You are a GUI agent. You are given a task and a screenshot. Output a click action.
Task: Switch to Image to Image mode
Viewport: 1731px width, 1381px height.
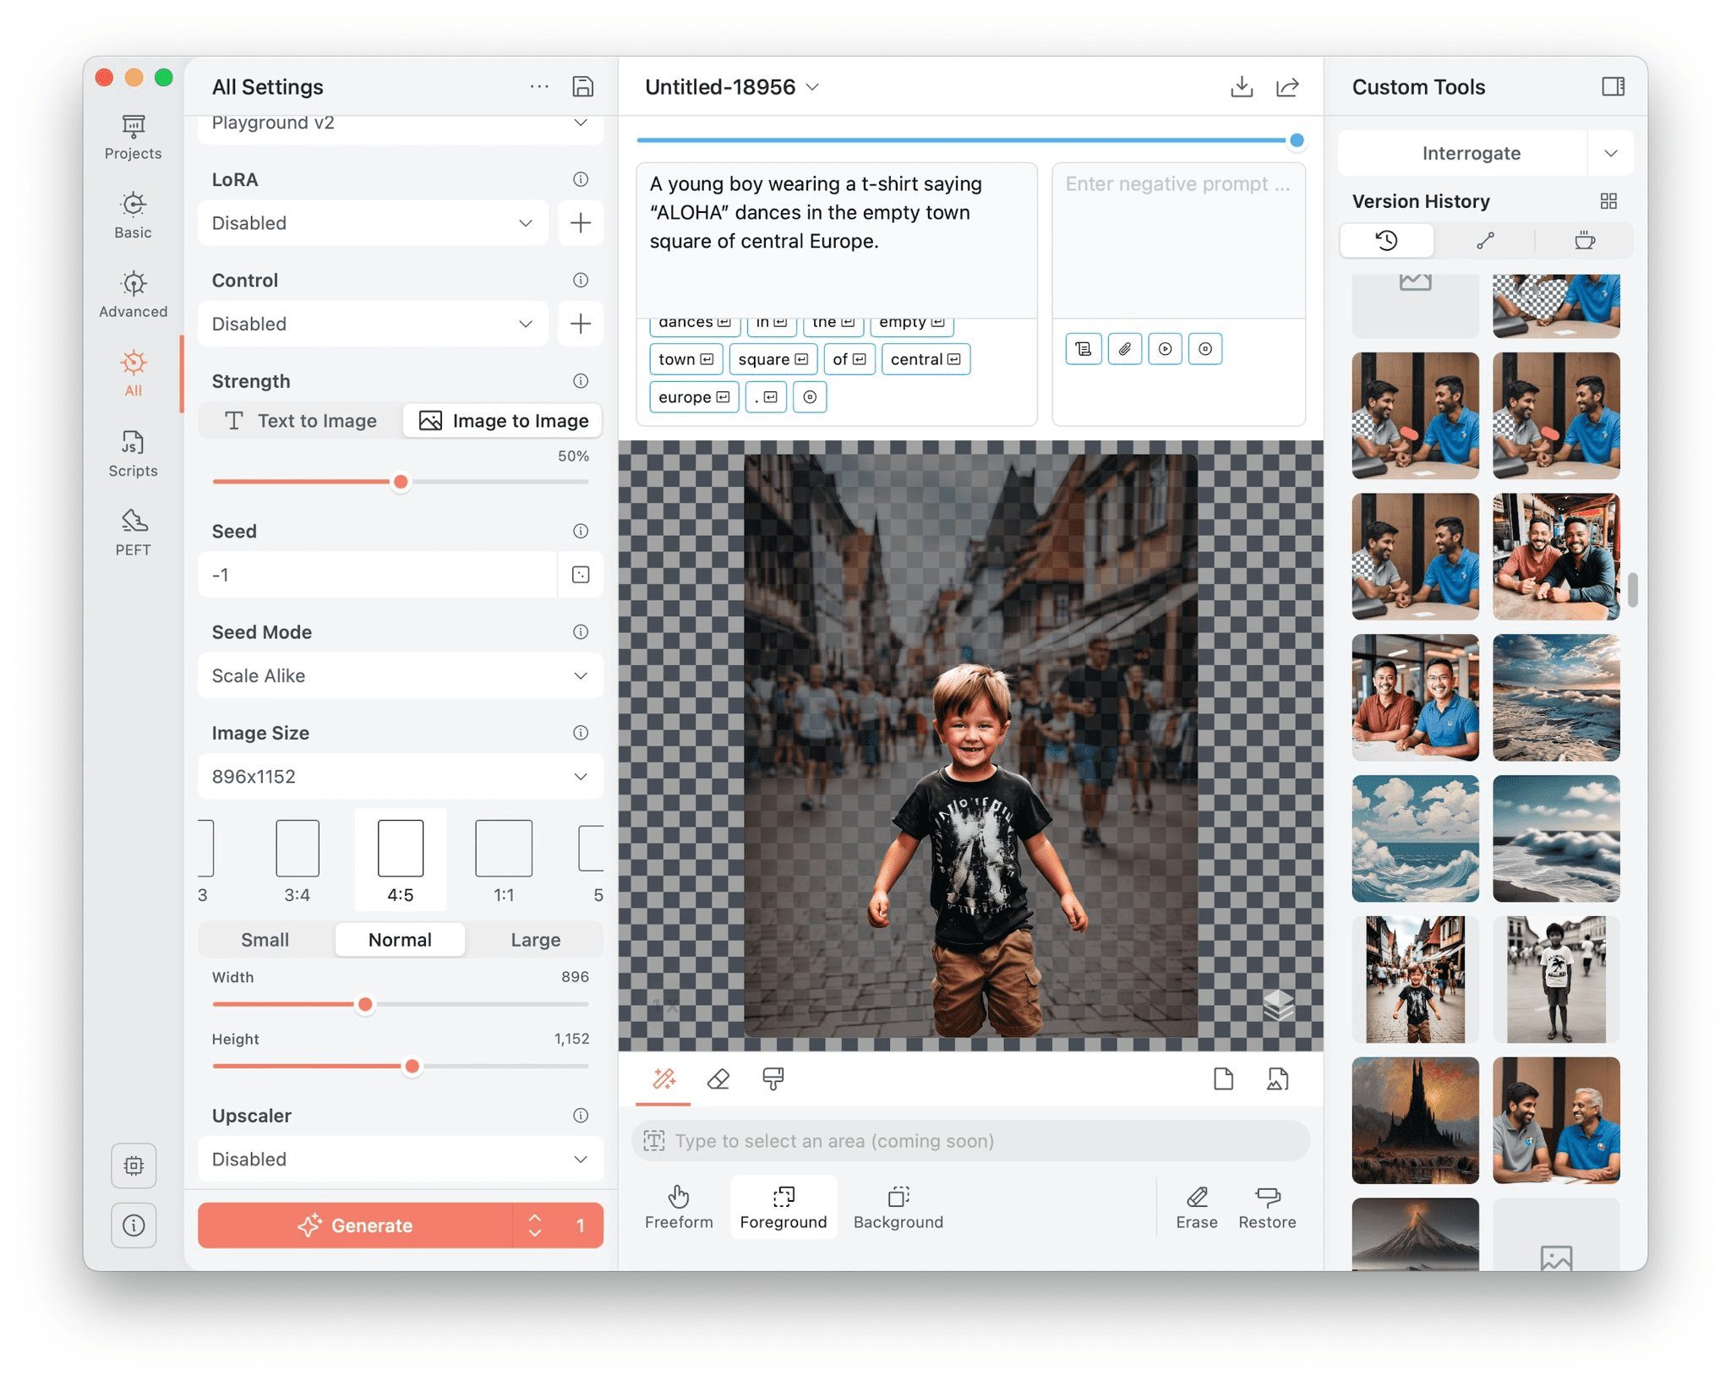(x=503, y=421)
